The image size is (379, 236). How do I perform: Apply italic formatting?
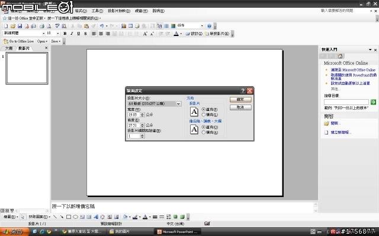click(x=72, y=34)
